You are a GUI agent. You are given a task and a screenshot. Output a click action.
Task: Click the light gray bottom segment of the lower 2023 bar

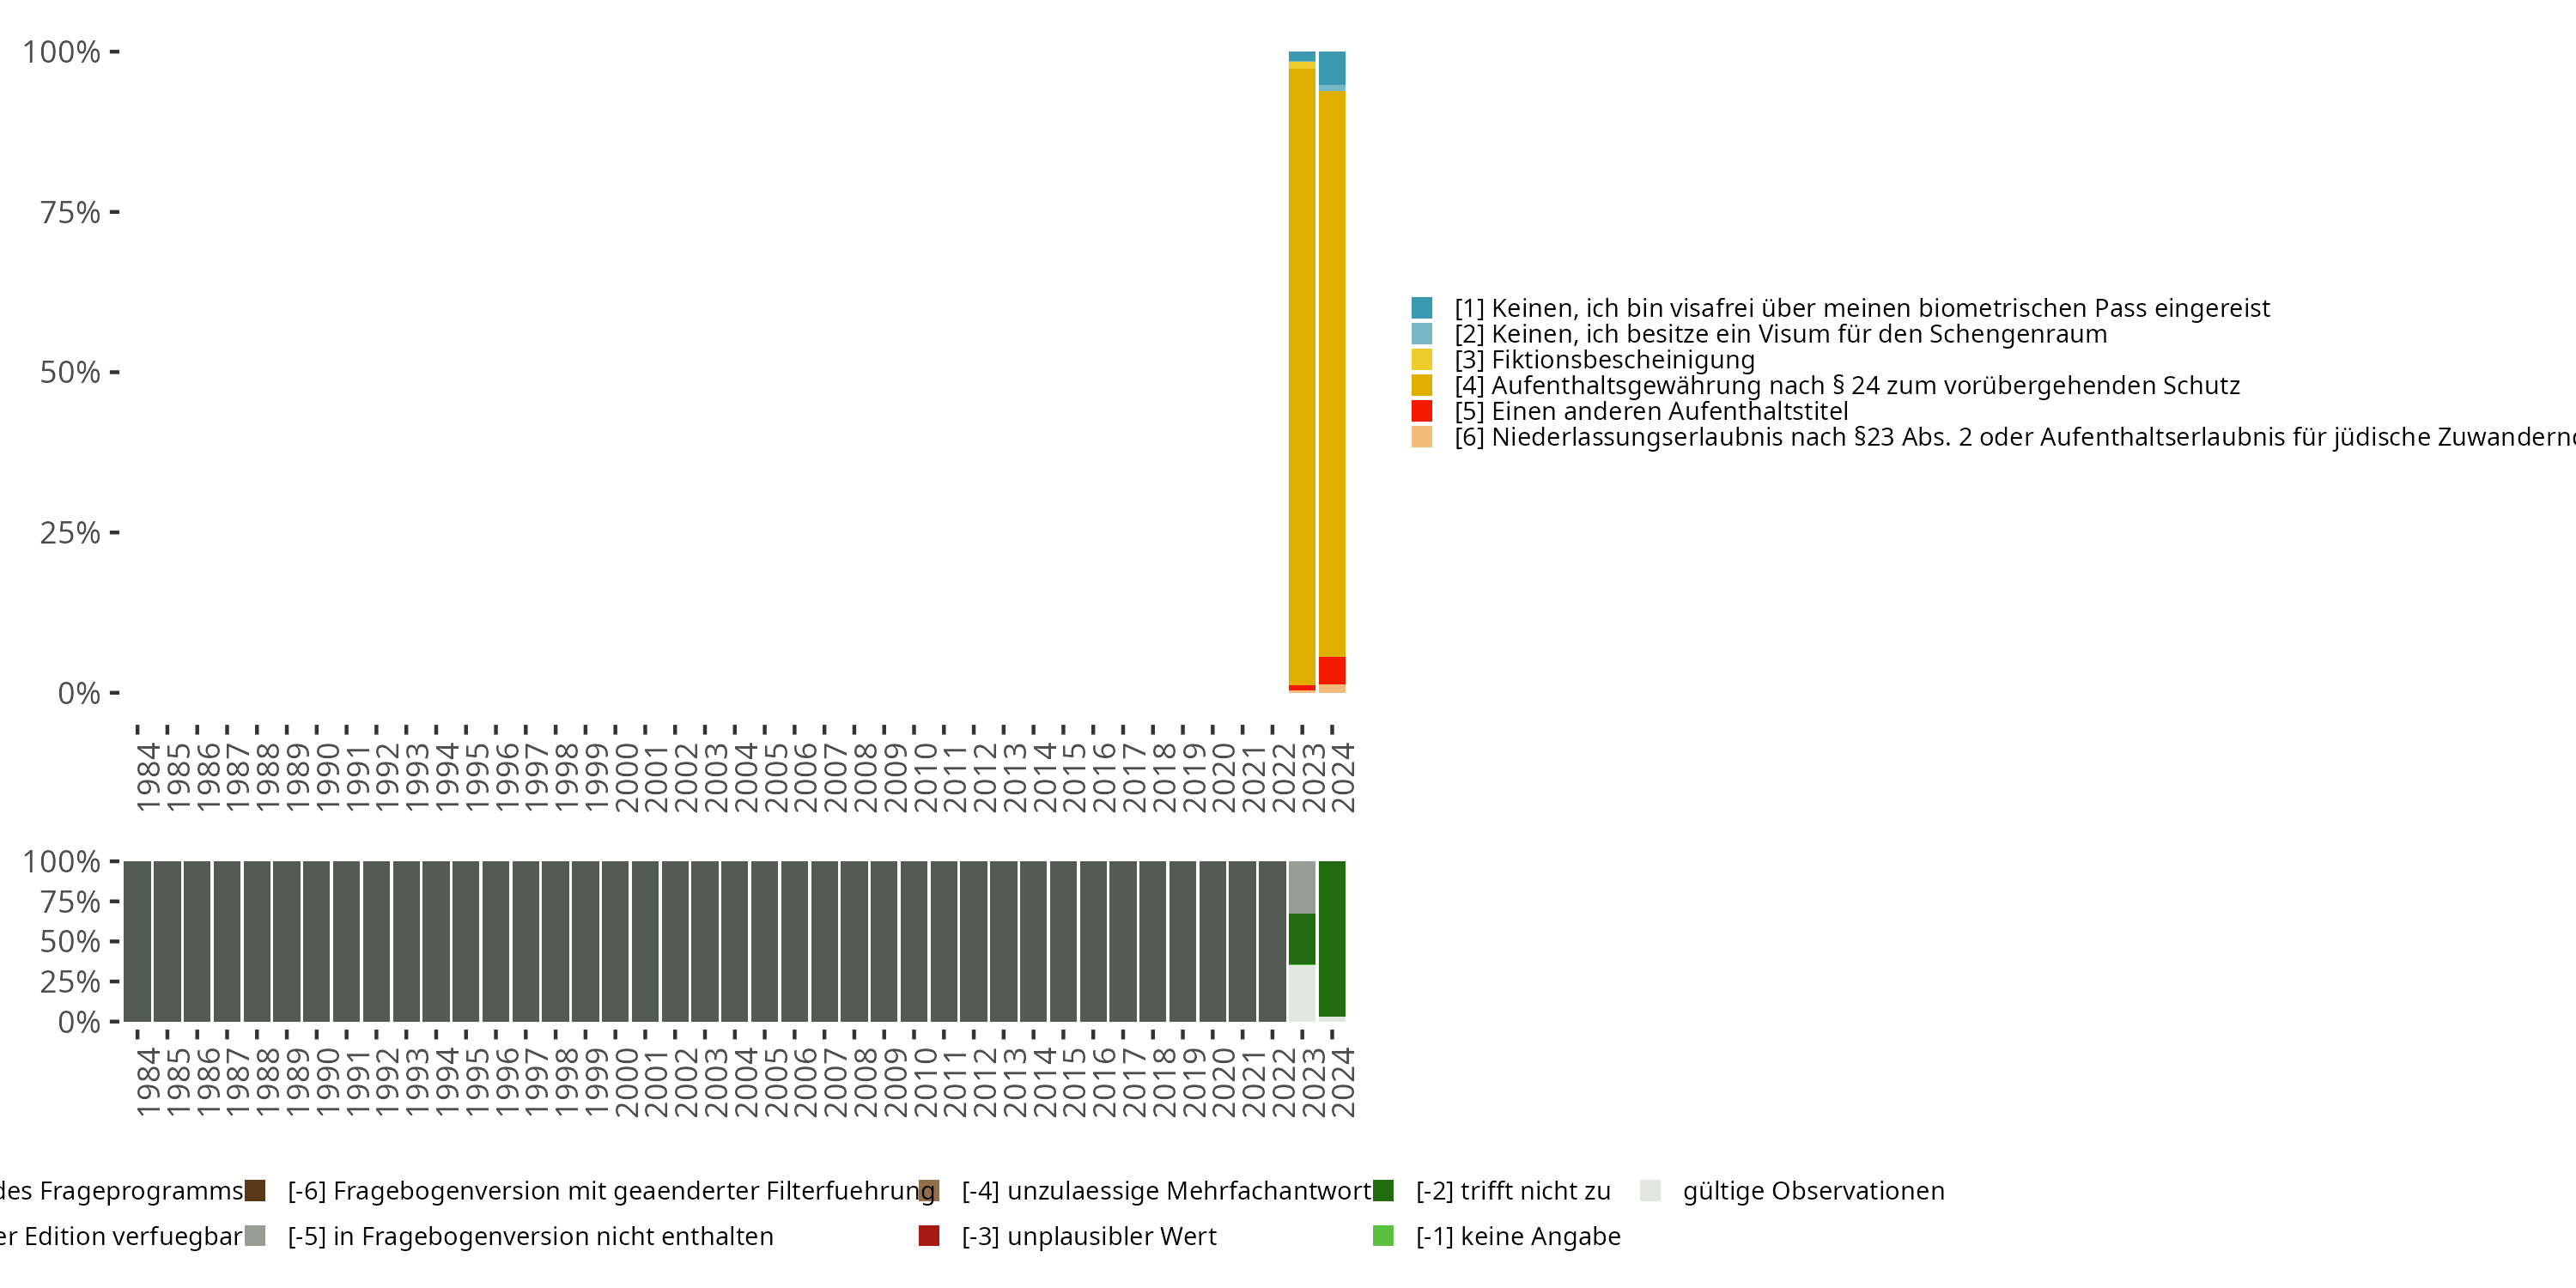point(1301,993)
